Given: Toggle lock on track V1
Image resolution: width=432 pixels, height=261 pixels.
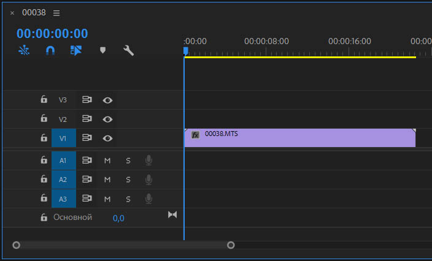Looking at the screenshot, I should (x=44, y=138).
